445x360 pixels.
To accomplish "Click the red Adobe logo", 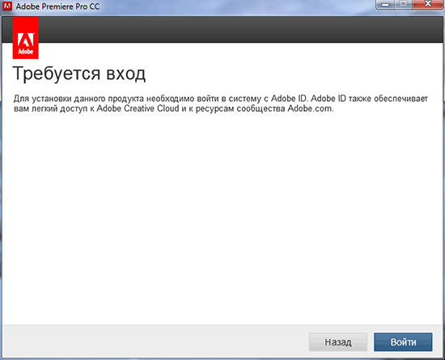I will 26,38.
